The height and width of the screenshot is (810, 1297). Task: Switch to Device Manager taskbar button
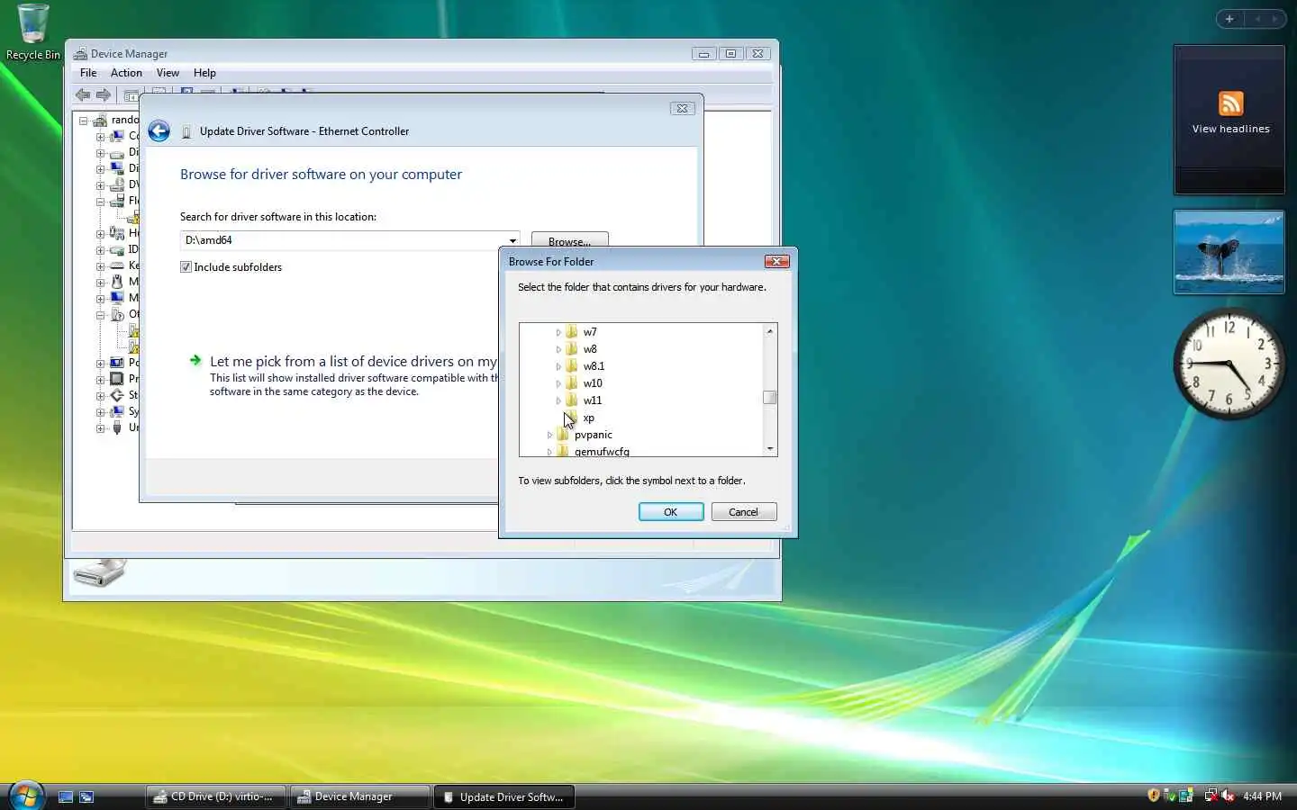(x=359, y=796)
